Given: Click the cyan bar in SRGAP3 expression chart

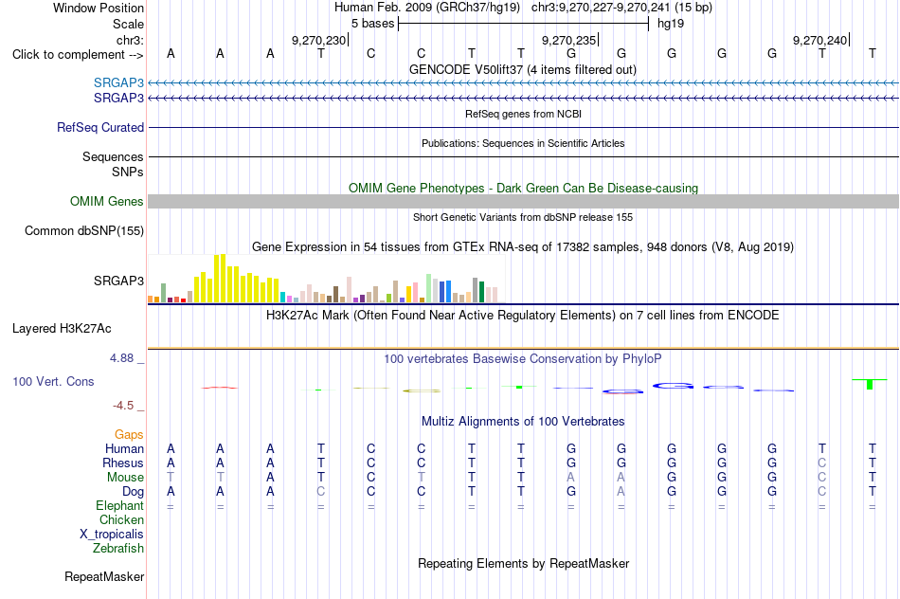Looking at the screenshot, I should click(283, 297).
